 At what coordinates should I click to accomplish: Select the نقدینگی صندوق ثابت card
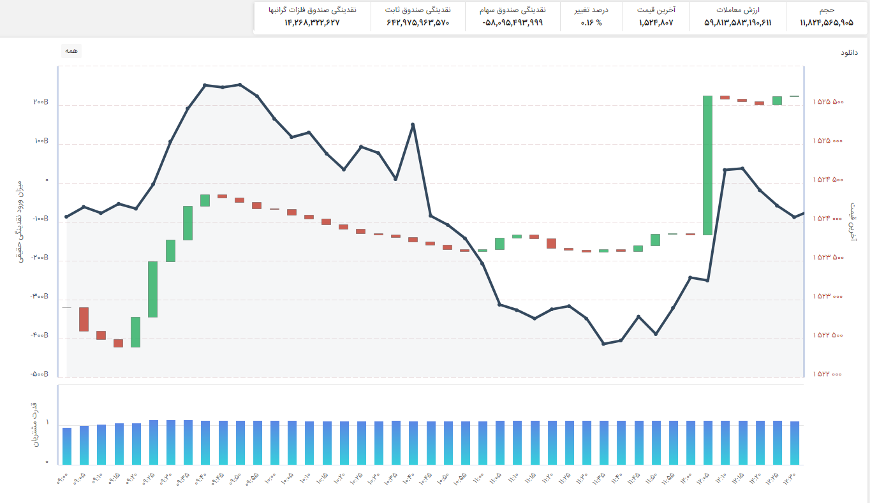[x=418, y=17]
